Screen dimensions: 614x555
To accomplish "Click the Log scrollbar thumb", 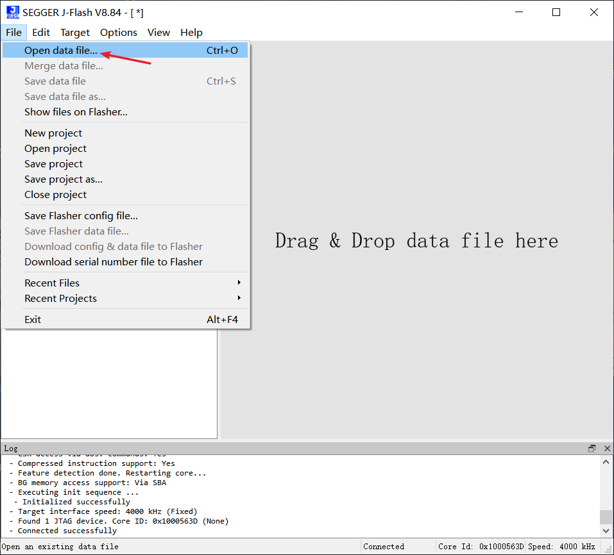I will click(x=606, y=517).
